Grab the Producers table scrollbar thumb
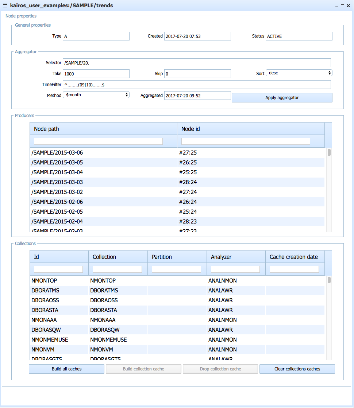Image resolution: width=354 pixels, height=408 pixels. 329,152
